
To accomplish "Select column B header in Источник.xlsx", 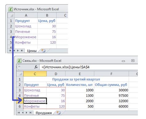I will point(47,15).
